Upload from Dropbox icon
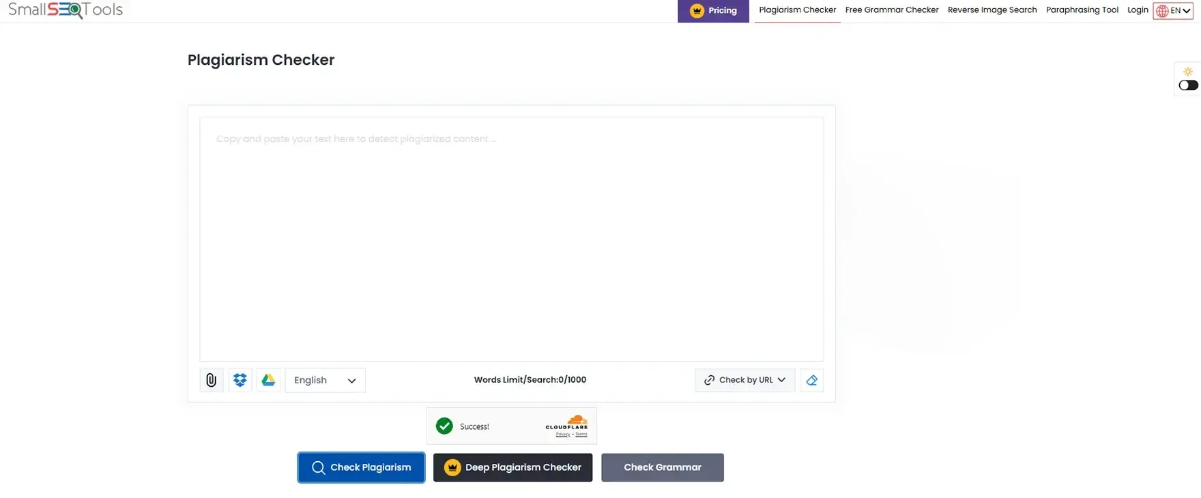Screen dimensions: 1201x498 click(x=240, y=380)
